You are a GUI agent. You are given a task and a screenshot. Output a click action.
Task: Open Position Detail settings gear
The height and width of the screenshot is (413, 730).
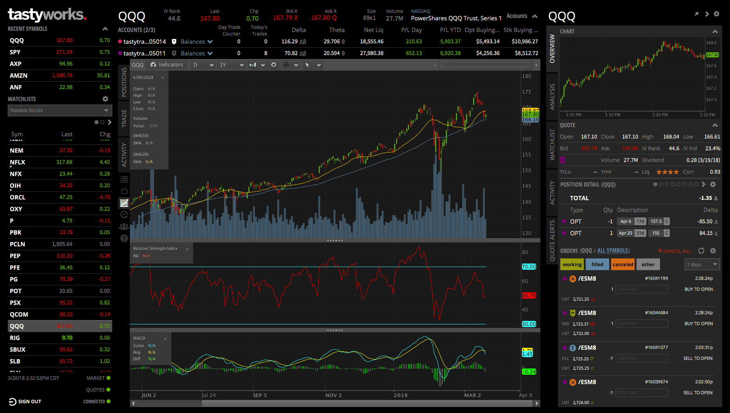coord(713,184)
